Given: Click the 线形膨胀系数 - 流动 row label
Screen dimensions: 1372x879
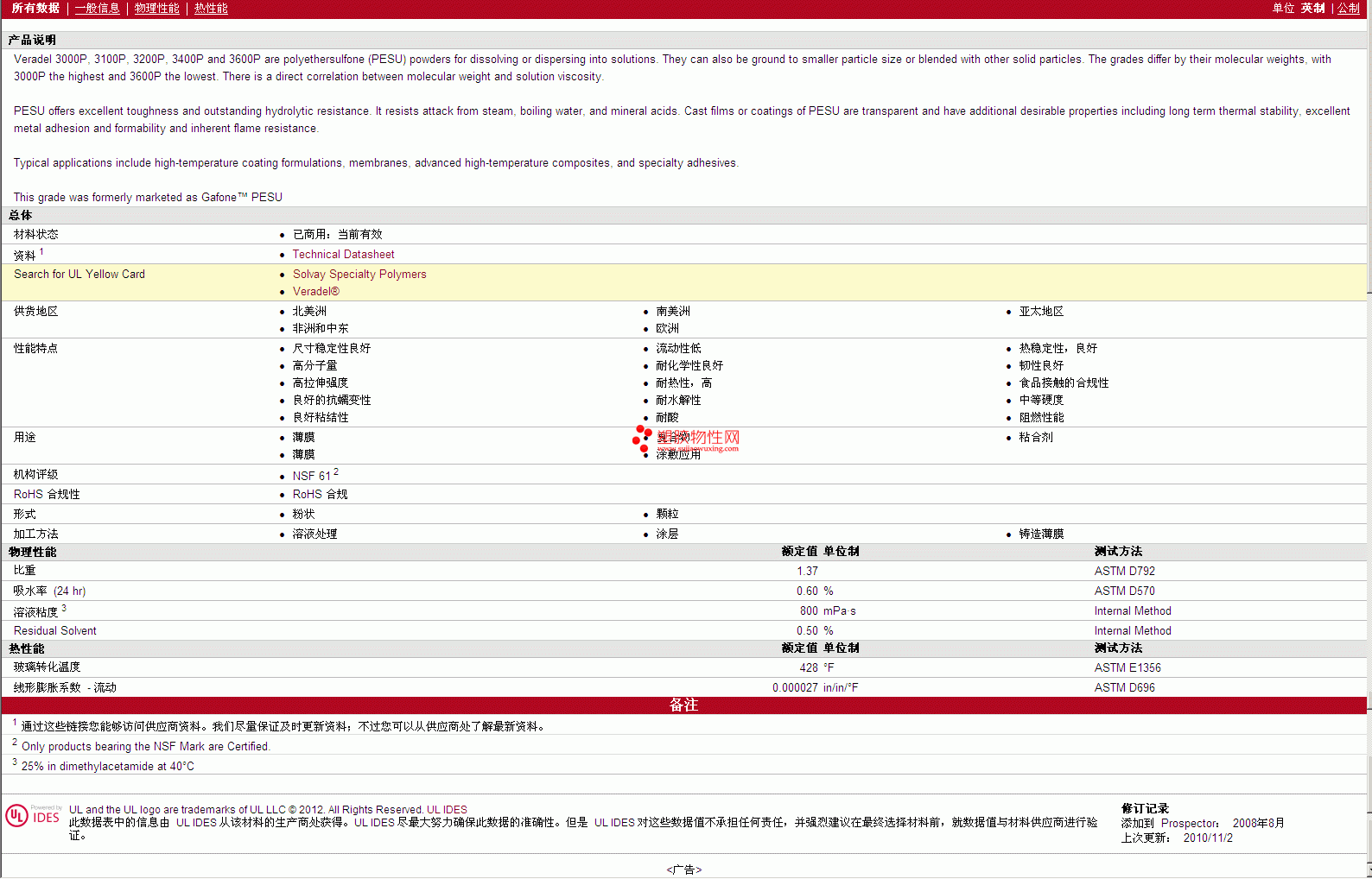Looking at the screenshot, I should pos(65,687).
